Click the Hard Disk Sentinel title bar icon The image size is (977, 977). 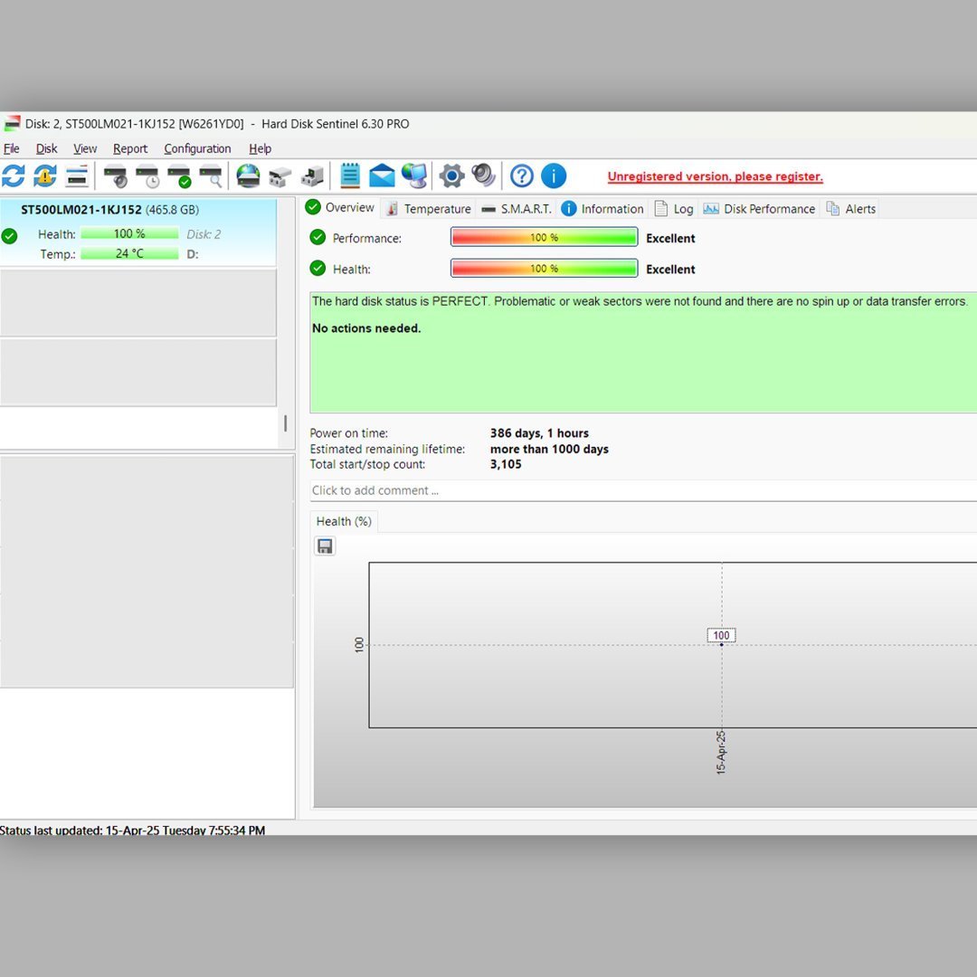pyautogui.click(x=12, y=123)
